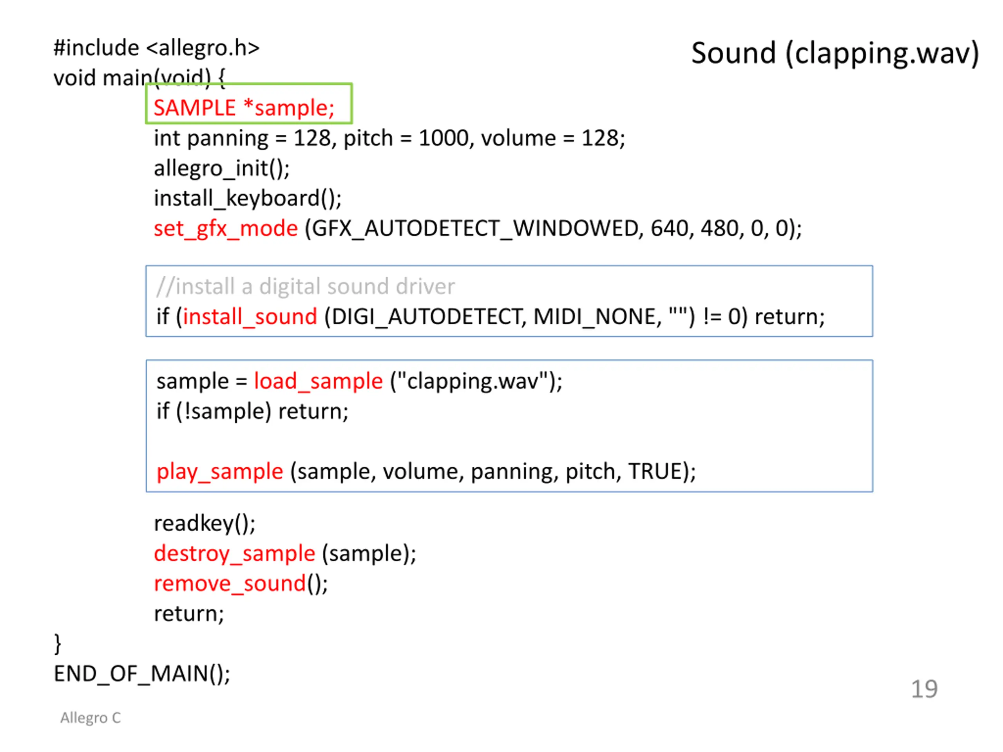The width and height of the screenshot is (1003, 752).
Task: Click the green-boxed SAMPLE *sample declaration
Action: [244, 108]
